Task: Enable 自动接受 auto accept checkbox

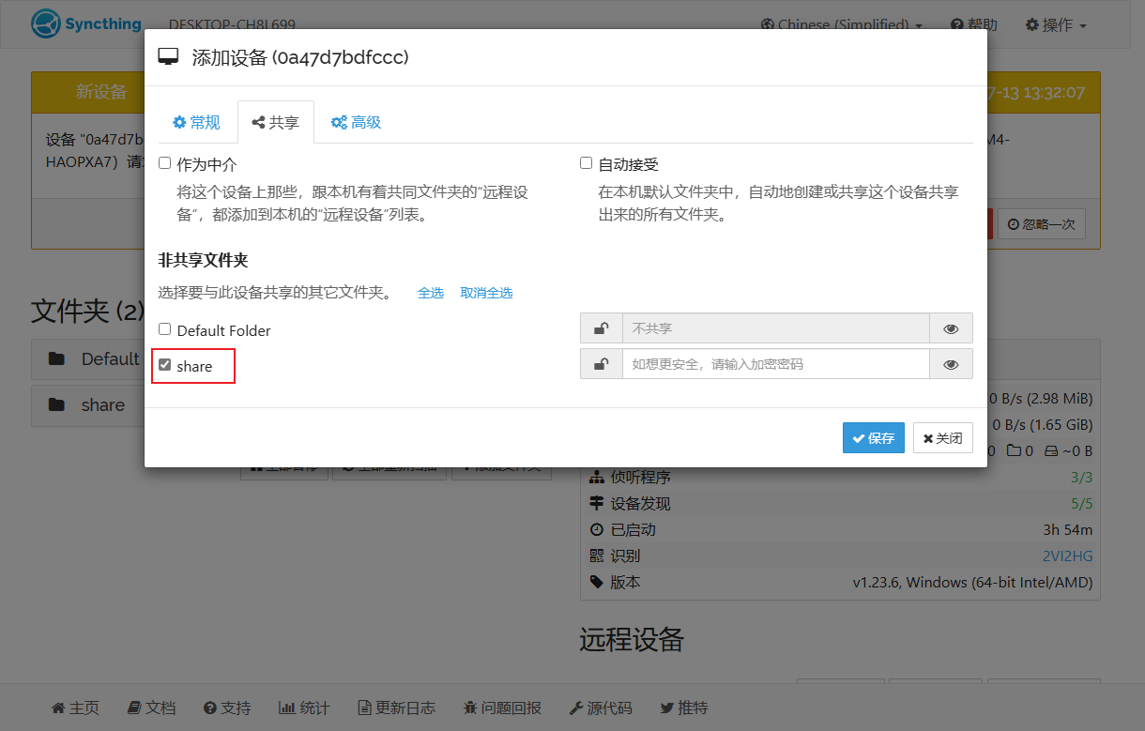Action: click(x=587, y=163)
